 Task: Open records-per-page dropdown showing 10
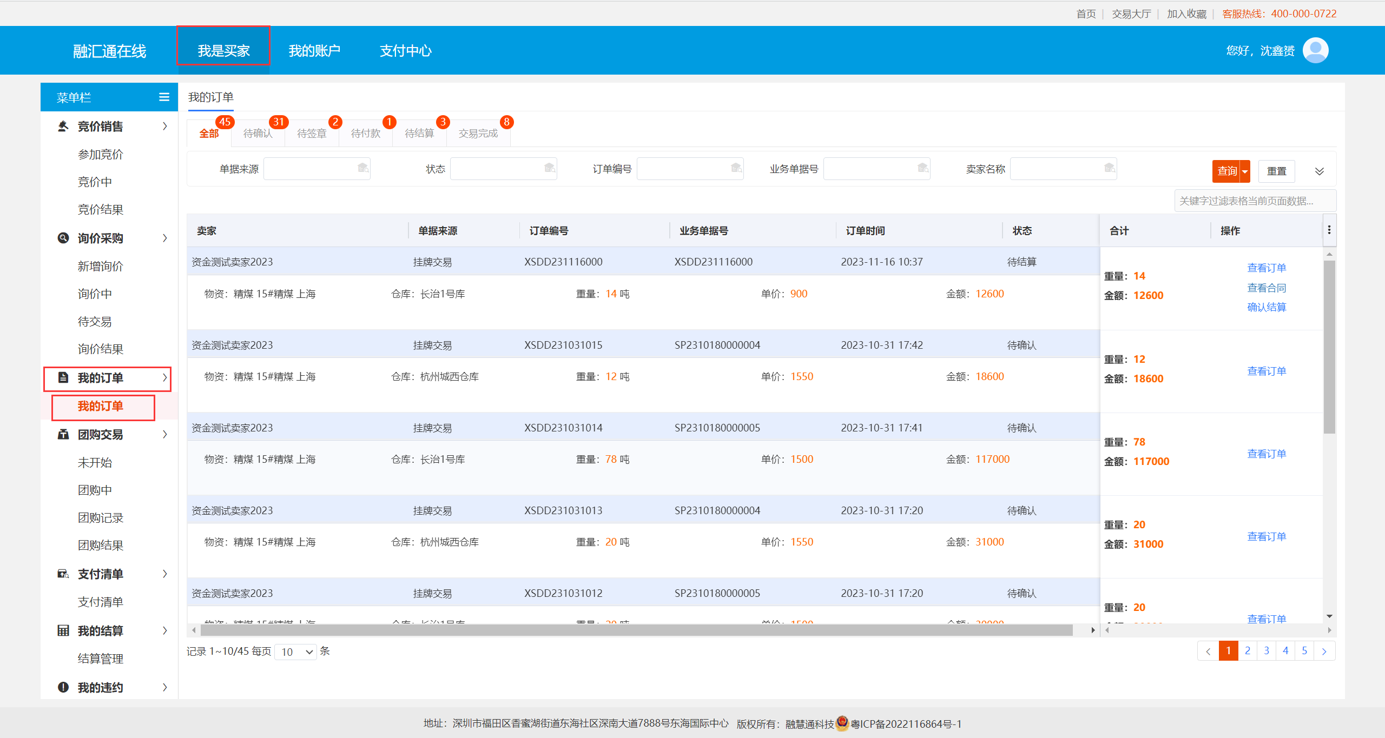pyautogui.click(x=296, y=651)
